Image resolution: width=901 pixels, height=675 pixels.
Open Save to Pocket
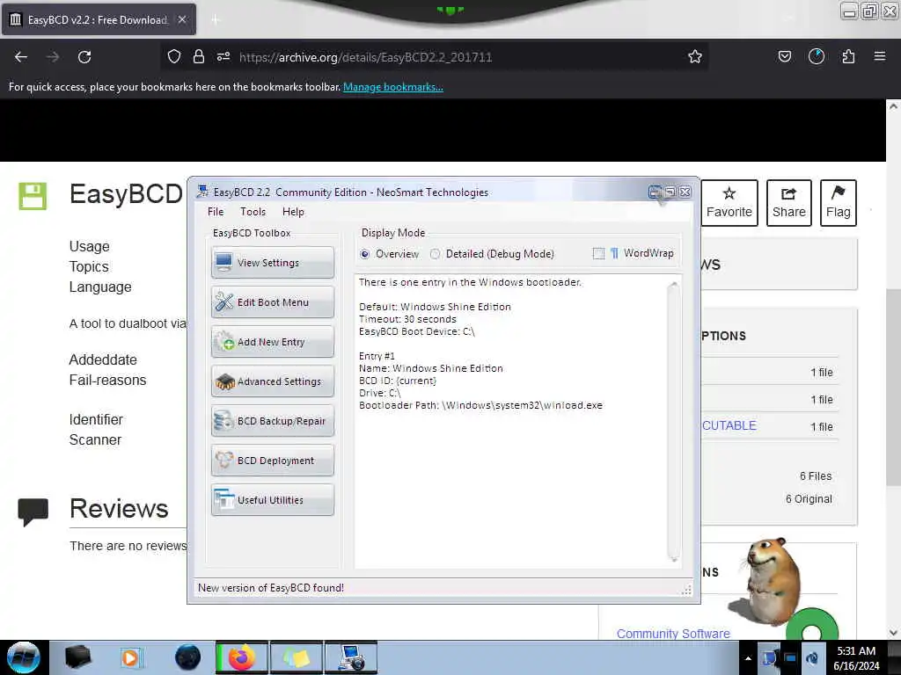point(784,56)
